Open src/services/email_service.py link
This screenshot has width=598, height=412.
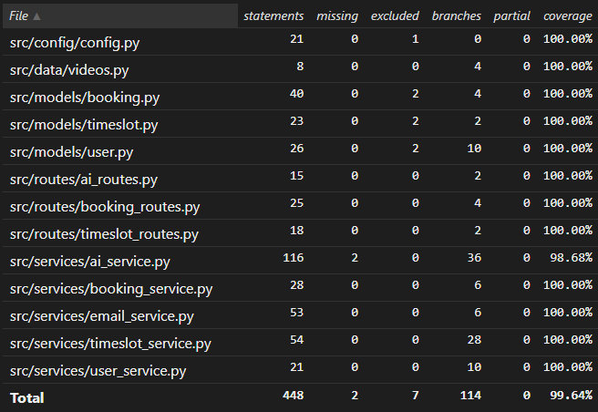pos(101,316)
